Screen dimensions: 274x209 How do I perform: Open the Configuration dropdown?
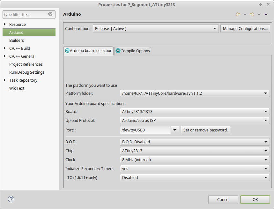(x=156, y=29)
